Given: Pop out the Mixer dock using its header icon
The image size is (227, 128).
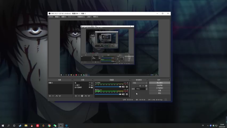Looking at the screenshot, I should (130, 80).
